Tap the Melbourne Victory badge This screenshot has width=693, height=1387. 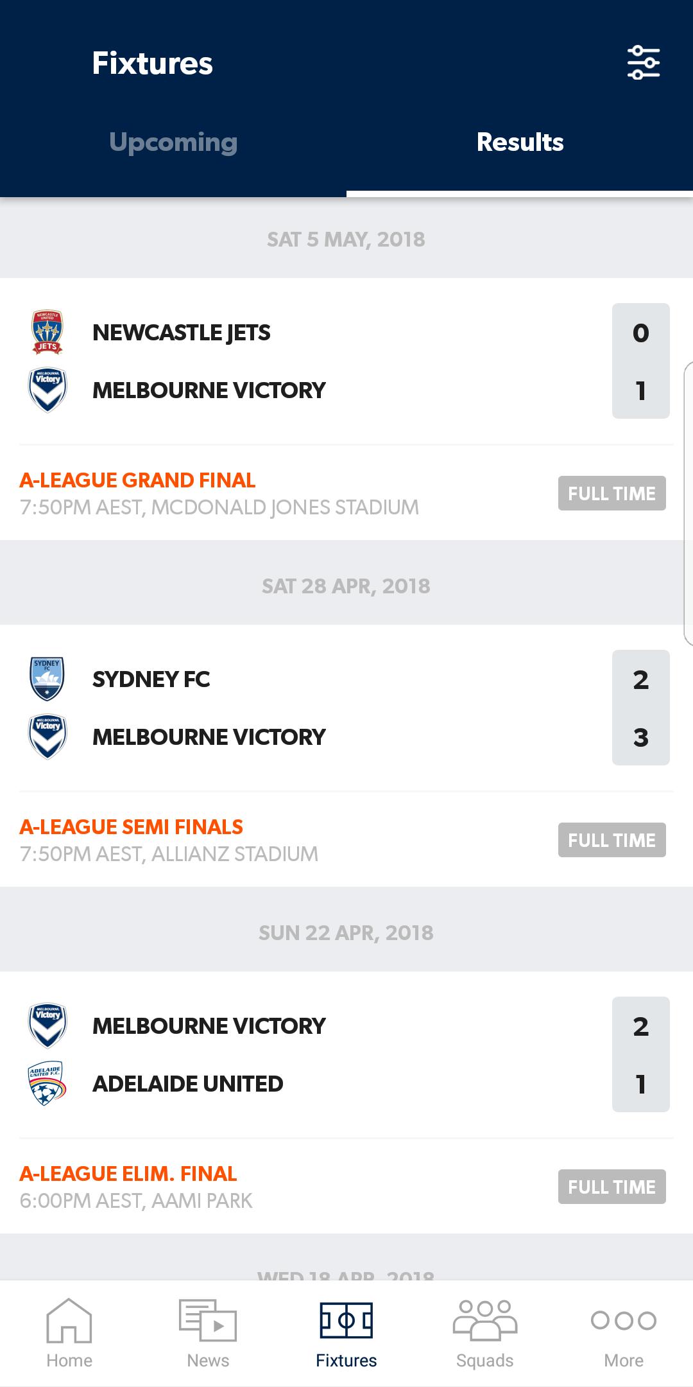click(x=47, y=390)
